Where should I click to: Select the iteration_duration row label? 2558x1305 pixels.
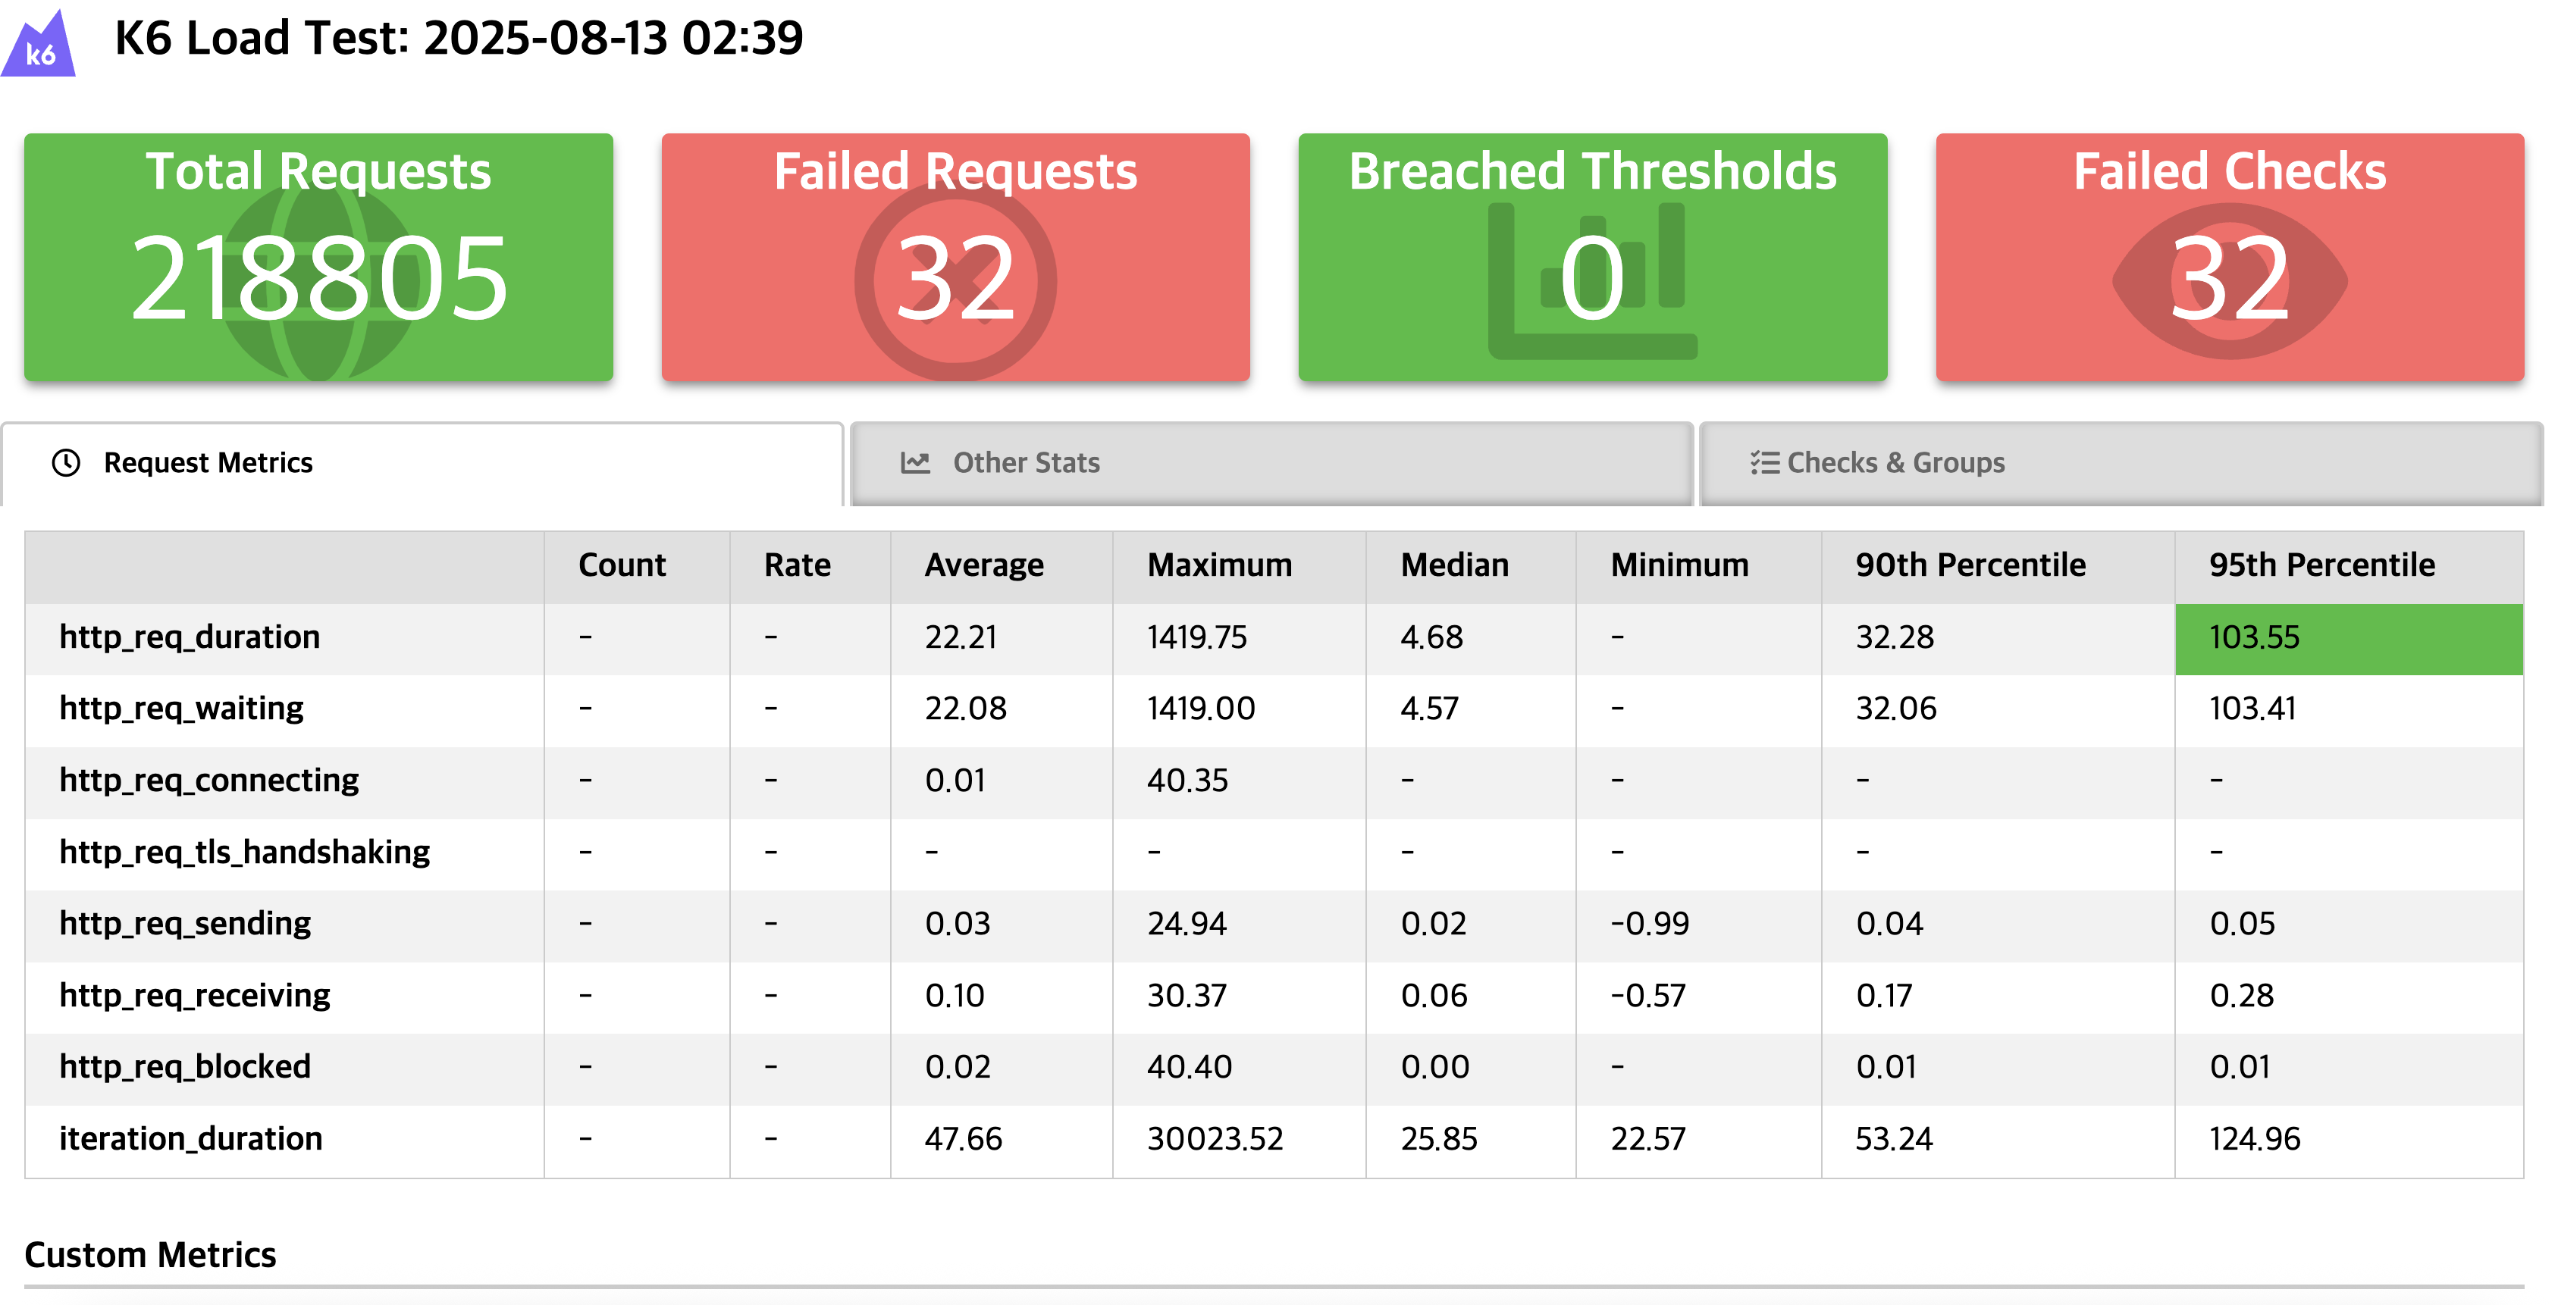190,1138
